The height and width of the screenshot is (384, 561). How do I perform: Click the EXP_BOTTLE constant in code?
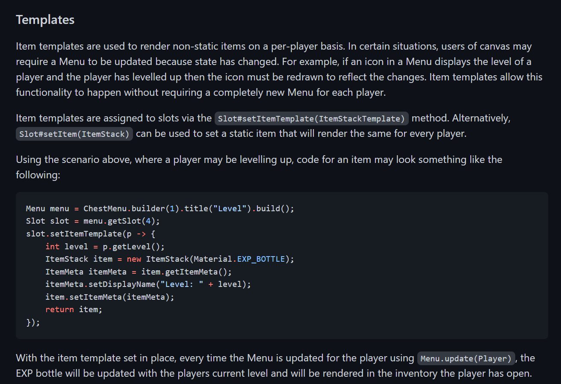(261, 259)
